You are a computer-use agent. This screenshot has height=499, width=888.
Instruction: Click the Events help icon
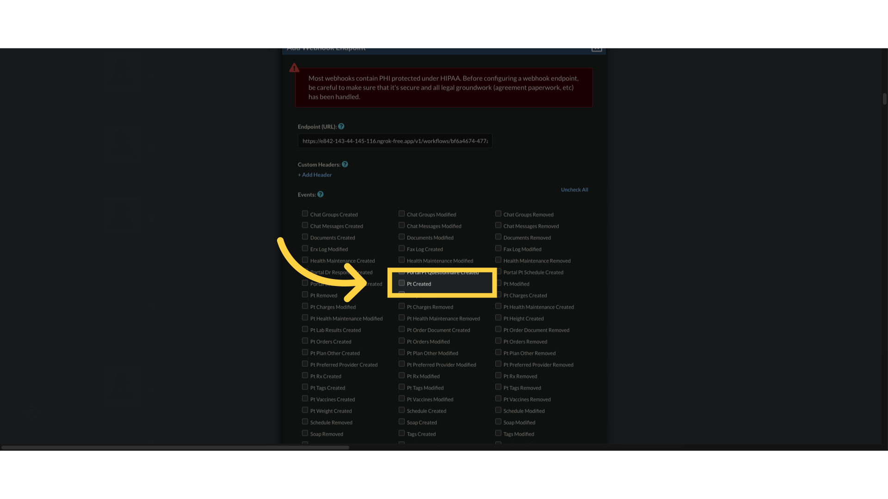(320, 194)
